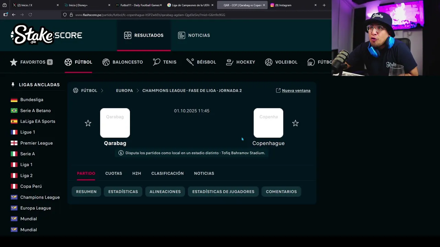Select Estadísticas de Jugadores sub-tab
This screenshot has height=247, width=440.
(x=223, y=192)
